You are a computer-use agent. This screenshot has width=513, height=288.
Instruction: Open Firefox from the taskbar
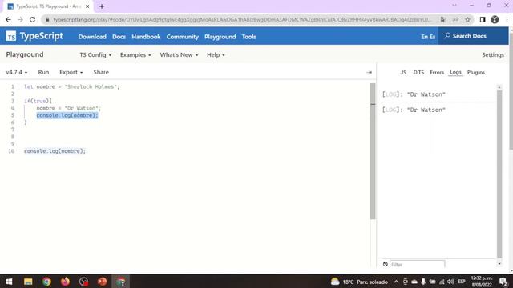pos(65,282)
